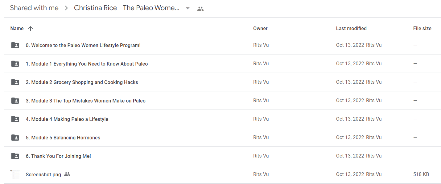Select the Module 1 shared folder icon

coord(15,64)
